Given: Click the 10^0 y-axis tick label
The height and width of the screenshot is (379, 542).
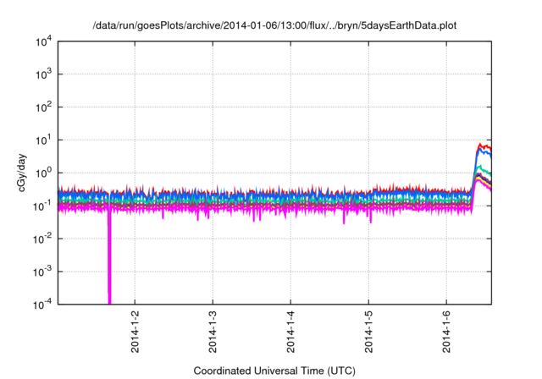Looking at the screenshot, I should [43, 173].
